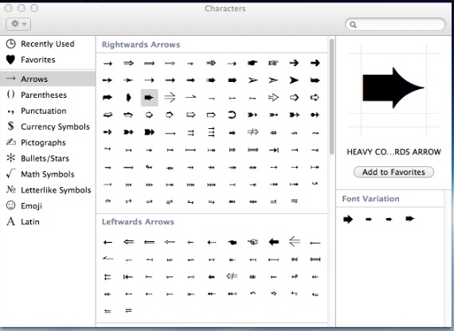Image resolution: width=454 pixels, height=331 pixels.
Task: Pick the last Font Variation arrow
Action: pyautogui.click(x=410, y=219)
